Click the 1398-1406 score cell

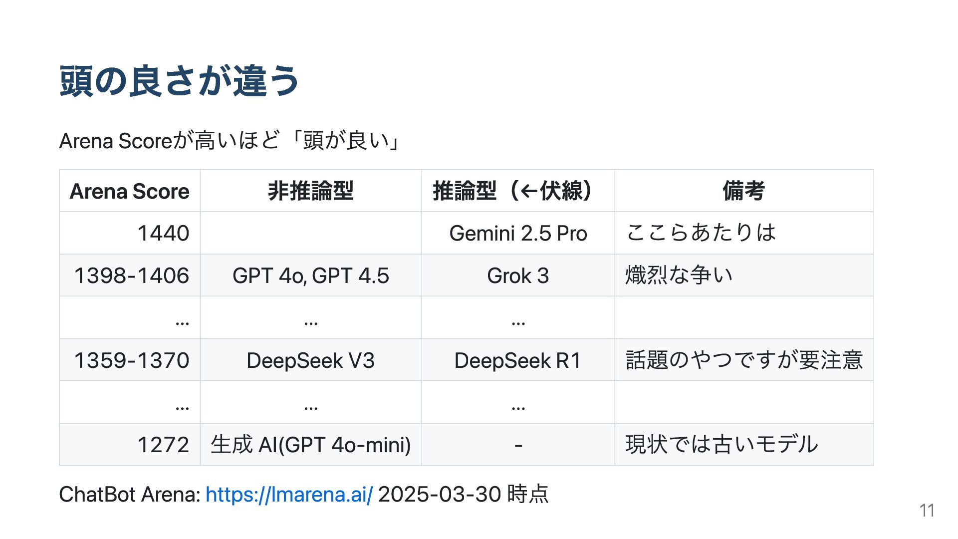(130, 275)
